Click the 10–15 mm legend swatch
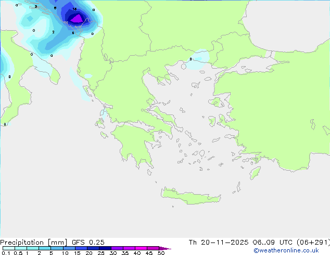 69,248
